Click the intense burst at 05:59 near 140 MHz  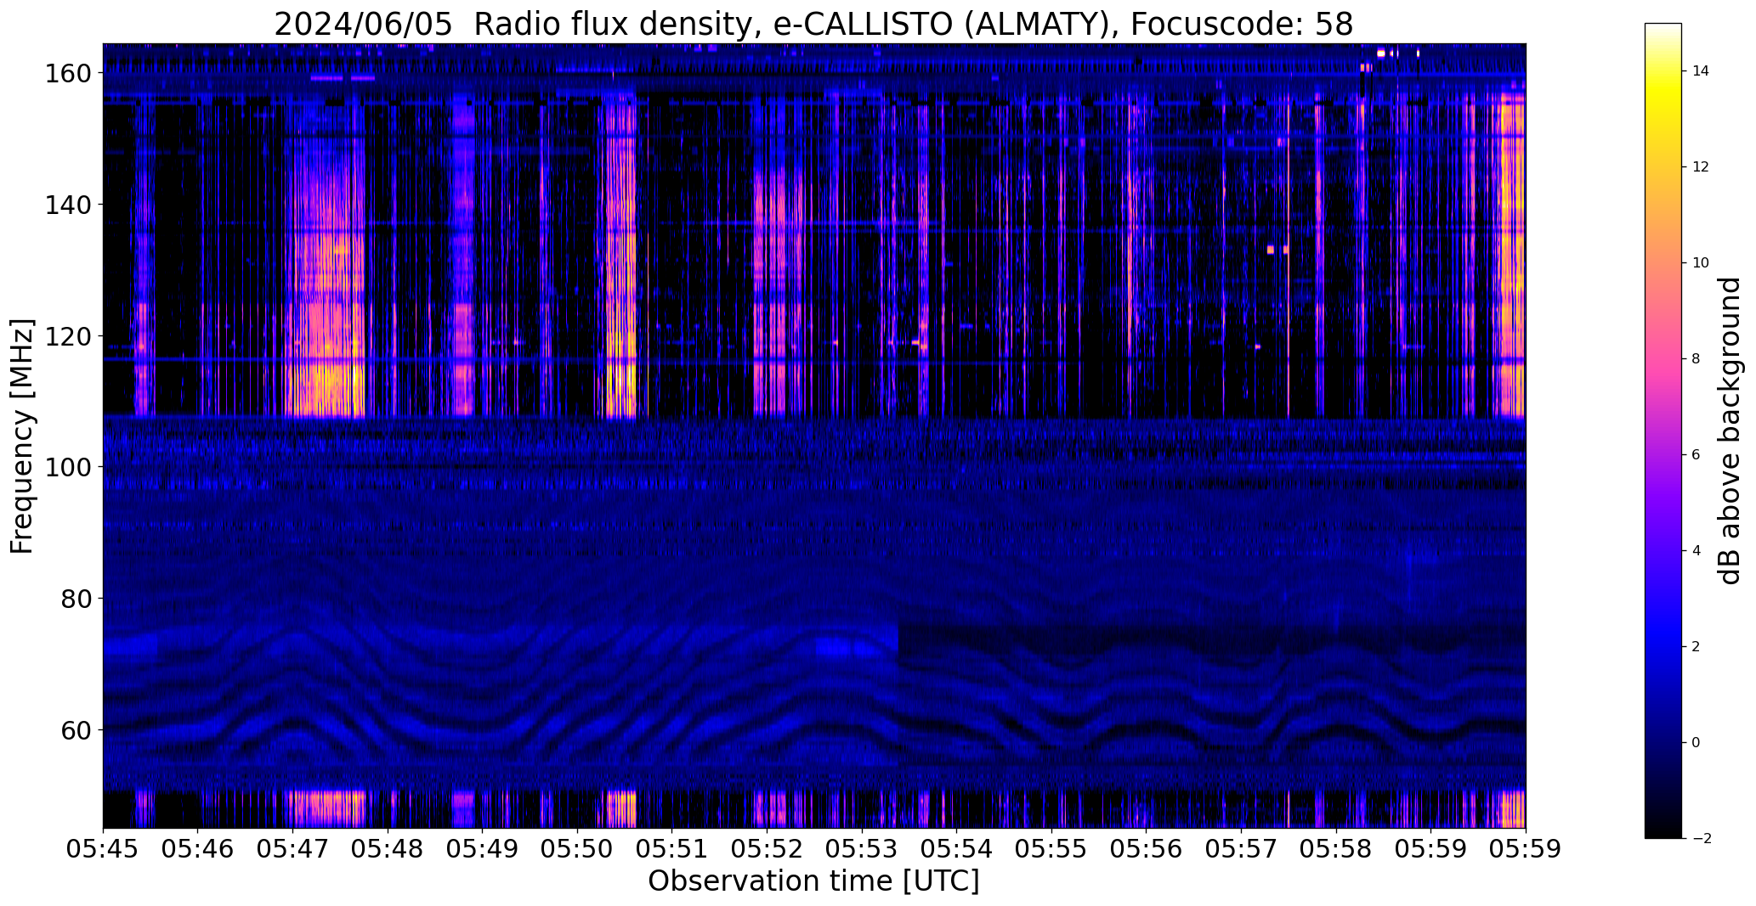point(1513,205)
